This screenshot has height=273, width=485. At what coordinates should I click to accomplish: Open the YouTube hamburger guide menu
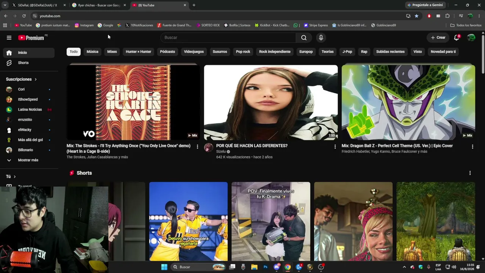(9, 38)
